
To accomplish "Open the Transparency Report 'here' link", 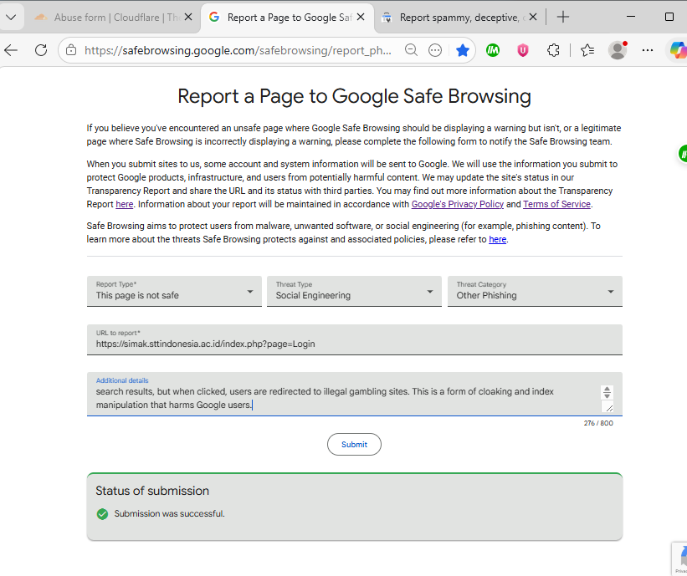I will coord(125,205).
